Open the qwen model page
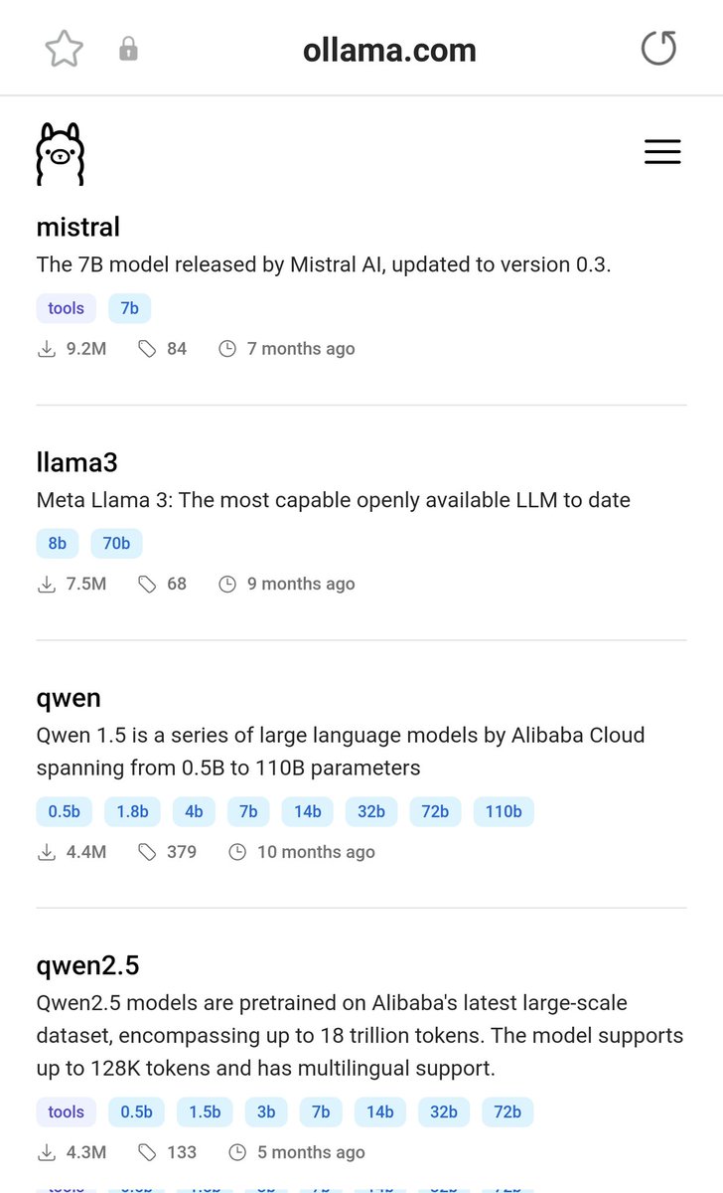Screen dimensions: 723x1193 69,698
